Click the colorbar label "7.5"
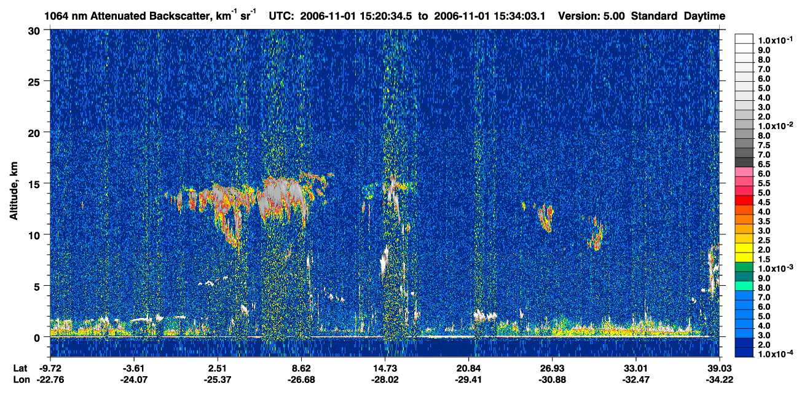Viewport: 799px width, 410px height. tap(764, 146)
